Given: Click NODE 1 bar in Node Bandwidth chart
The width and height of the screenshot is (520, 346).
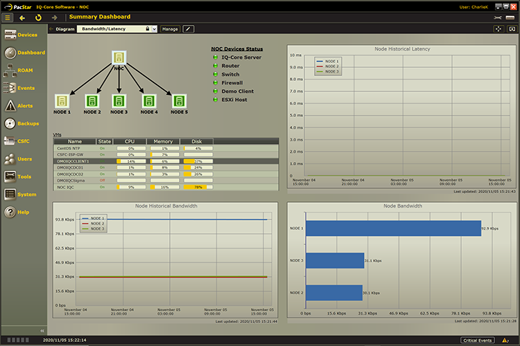Looking at the screenshot, I should point(393,228).
